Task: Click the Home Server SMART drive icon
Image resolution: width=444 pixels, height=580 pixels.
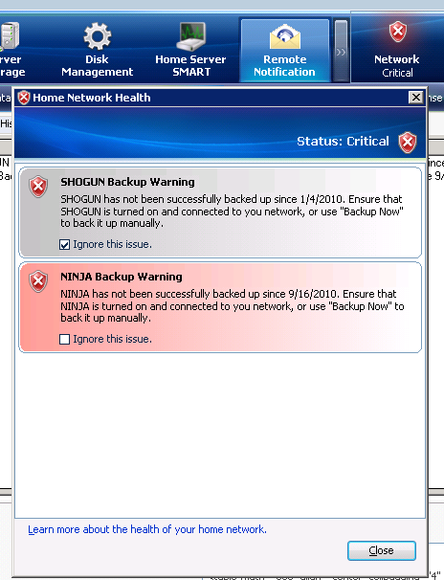Action: pos(190,36)
